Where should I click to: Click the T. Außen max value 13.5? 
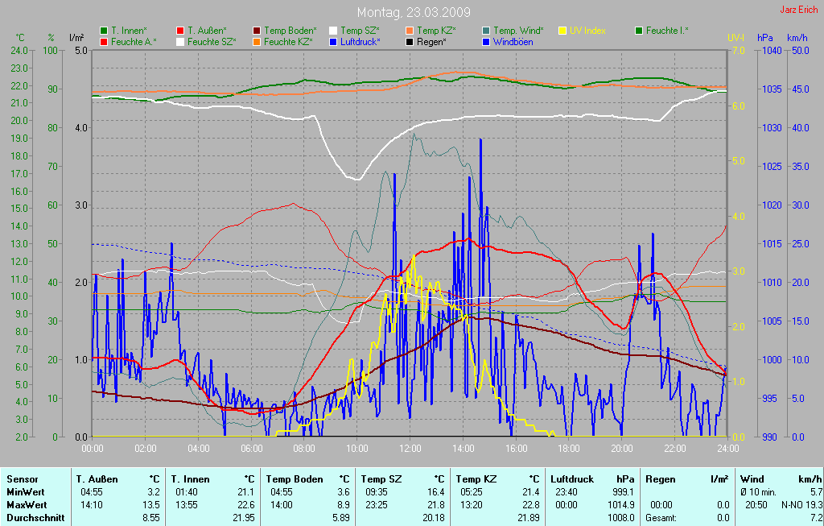(153, 505)
